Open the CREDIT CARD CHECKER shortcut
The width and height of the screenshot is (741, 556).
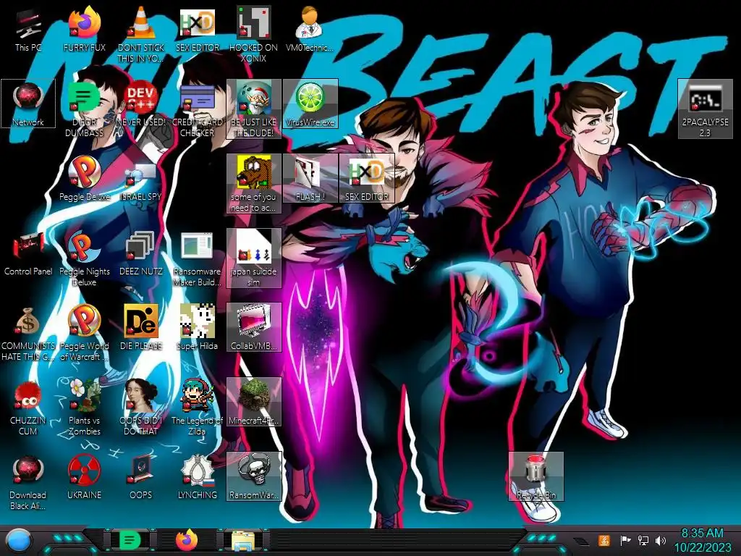point(197,109)
